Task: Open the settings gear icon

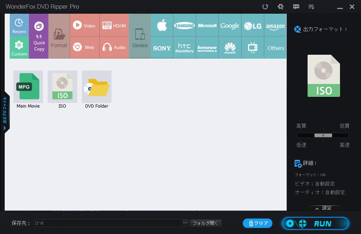Action: coord(280,7)
